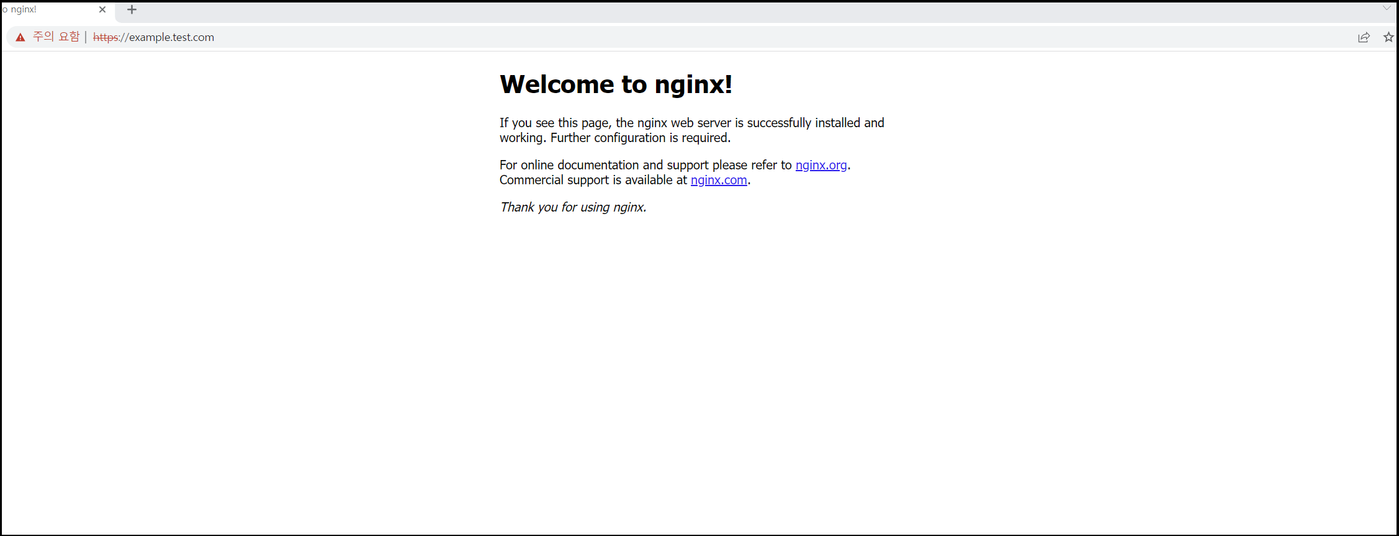Click 'Commercial support is available at' text
This screenshot has height=536, width=1399.
click(x=593, y=180)
